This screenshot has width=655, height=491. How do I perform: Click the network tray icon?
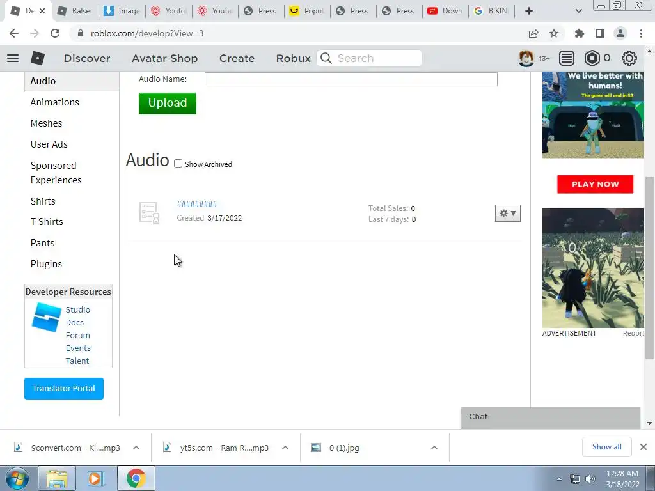pos(575,479)
